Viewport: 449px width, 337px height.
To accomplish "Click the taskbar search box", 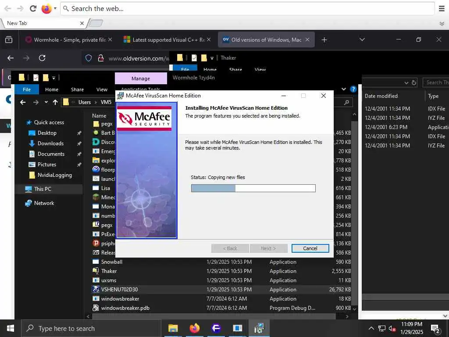I will [x=91, y=328].
